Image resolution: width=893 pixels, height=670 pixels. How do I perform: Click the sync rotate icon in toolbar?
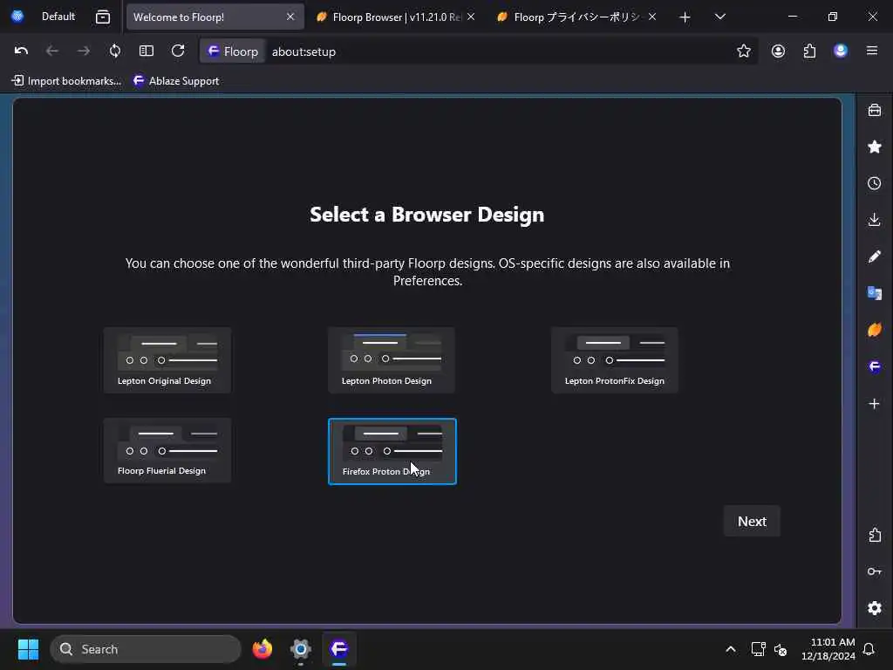tap(115, 51)
